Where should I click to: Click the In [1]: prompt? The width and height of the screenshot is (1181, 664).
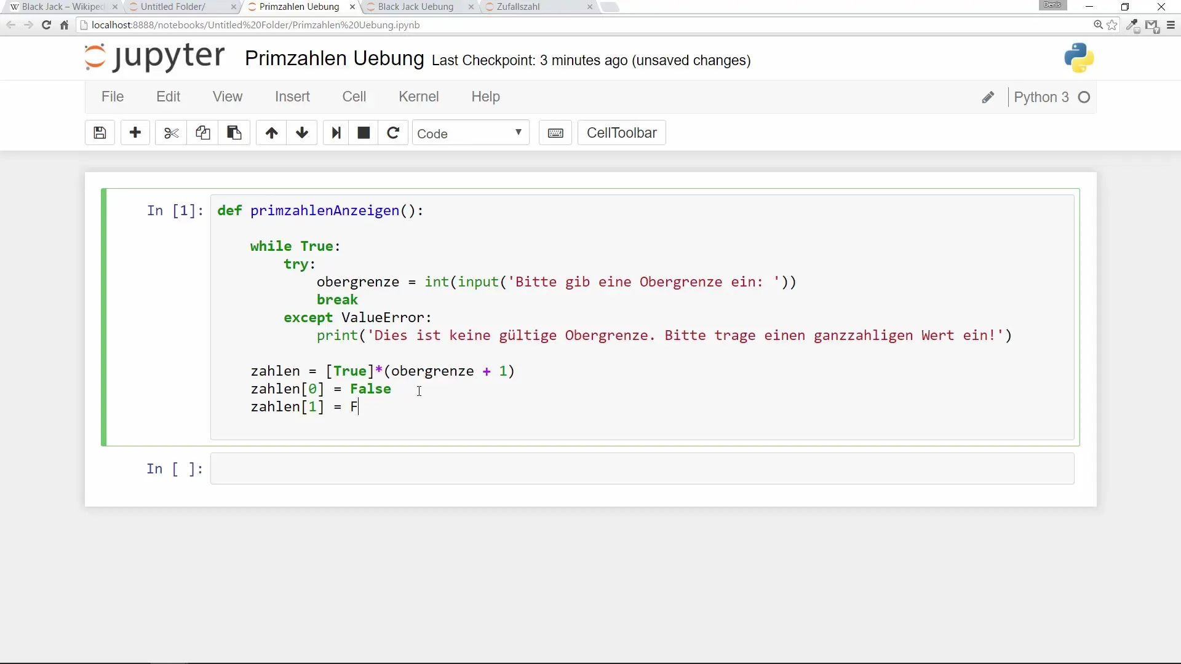(175, 211)
